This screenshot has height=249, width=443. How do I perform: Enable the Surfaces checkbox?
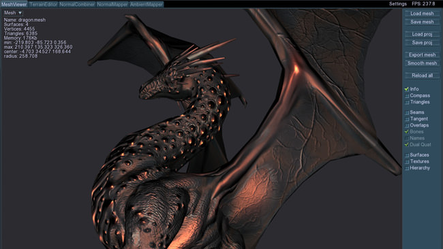(407, 155)
